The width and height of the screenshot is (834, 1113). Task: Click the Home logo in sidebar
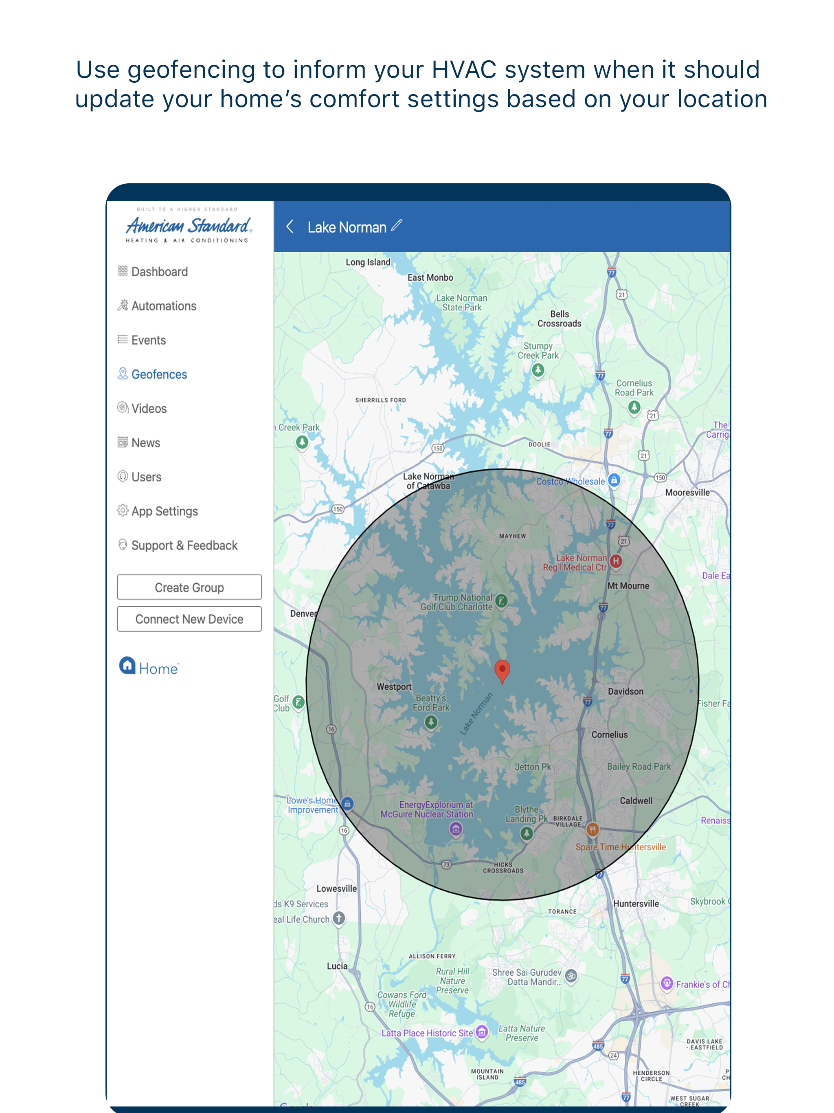149,666
